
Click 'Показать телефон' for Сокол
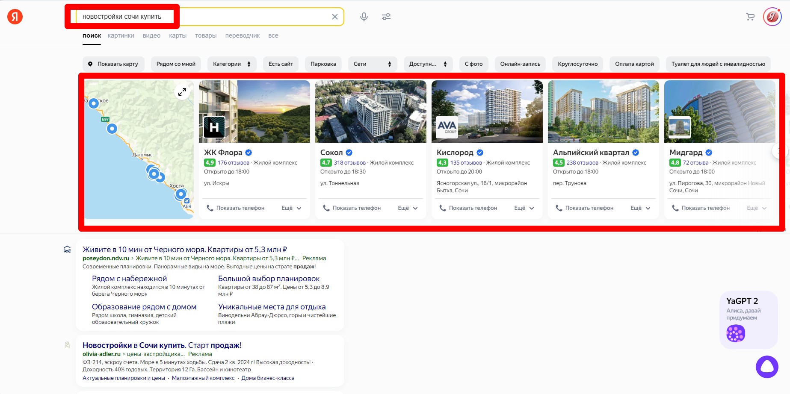tap(352, 208)
